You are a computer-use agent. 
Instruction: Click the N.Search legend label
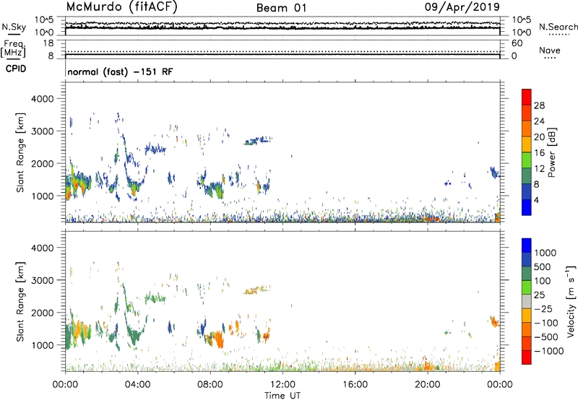tap(558, 27)
